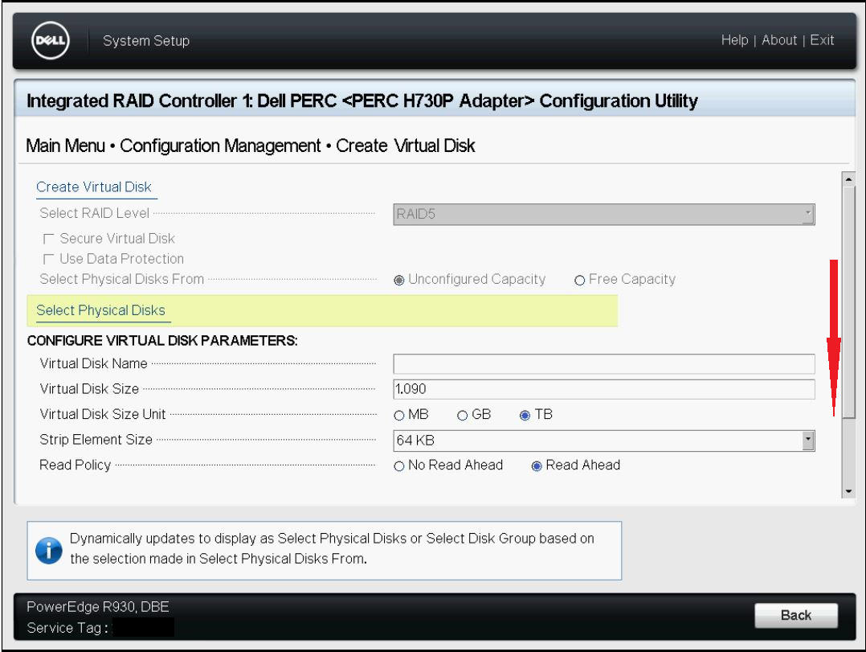Click the Read Policy label
The width and height of the screenshot is (866, 652).
tap(76, 465)
